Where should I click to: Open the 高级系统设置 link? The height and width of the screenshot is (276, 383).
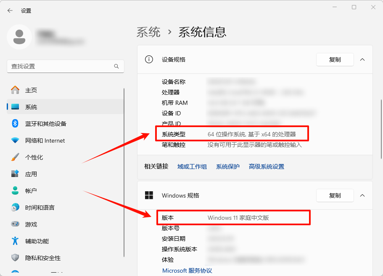point(266,166)
